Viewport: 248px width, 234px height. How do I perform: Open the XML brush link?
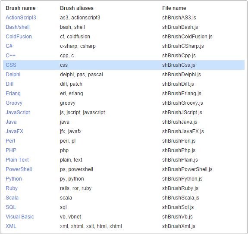11,226
